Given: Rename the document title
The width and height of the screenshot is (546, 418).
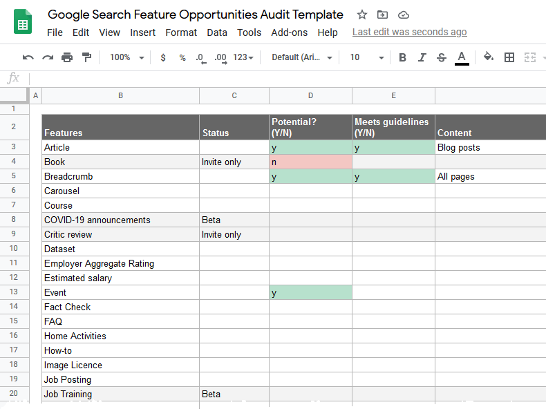Looking at the screenshot, I should point(196,15).
